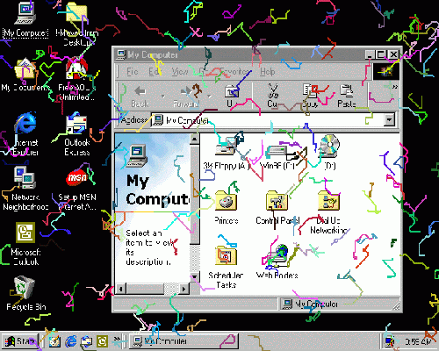
Task: Open the Help menu
Action: (268, 71)
